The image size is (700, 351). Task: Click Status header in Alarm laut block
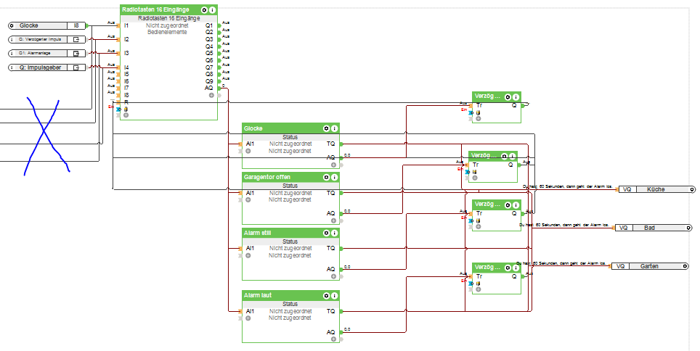pos(290,304)
